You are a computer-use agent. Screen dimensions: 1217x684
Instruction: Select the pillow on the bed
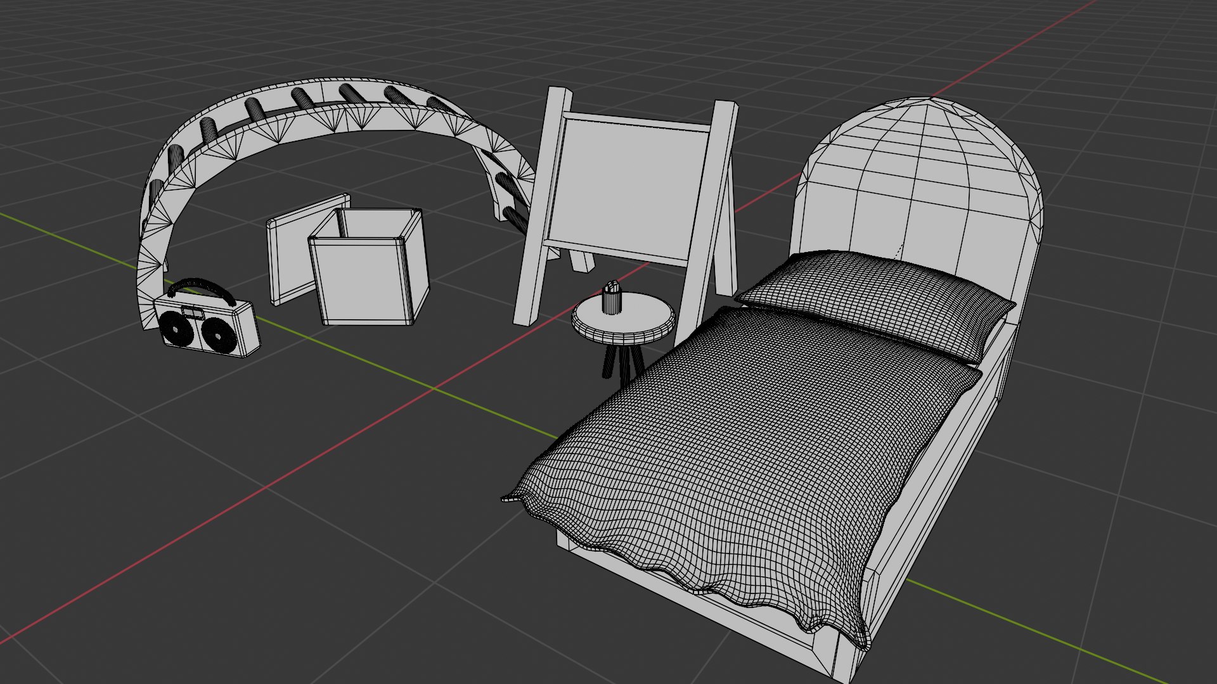875,307
